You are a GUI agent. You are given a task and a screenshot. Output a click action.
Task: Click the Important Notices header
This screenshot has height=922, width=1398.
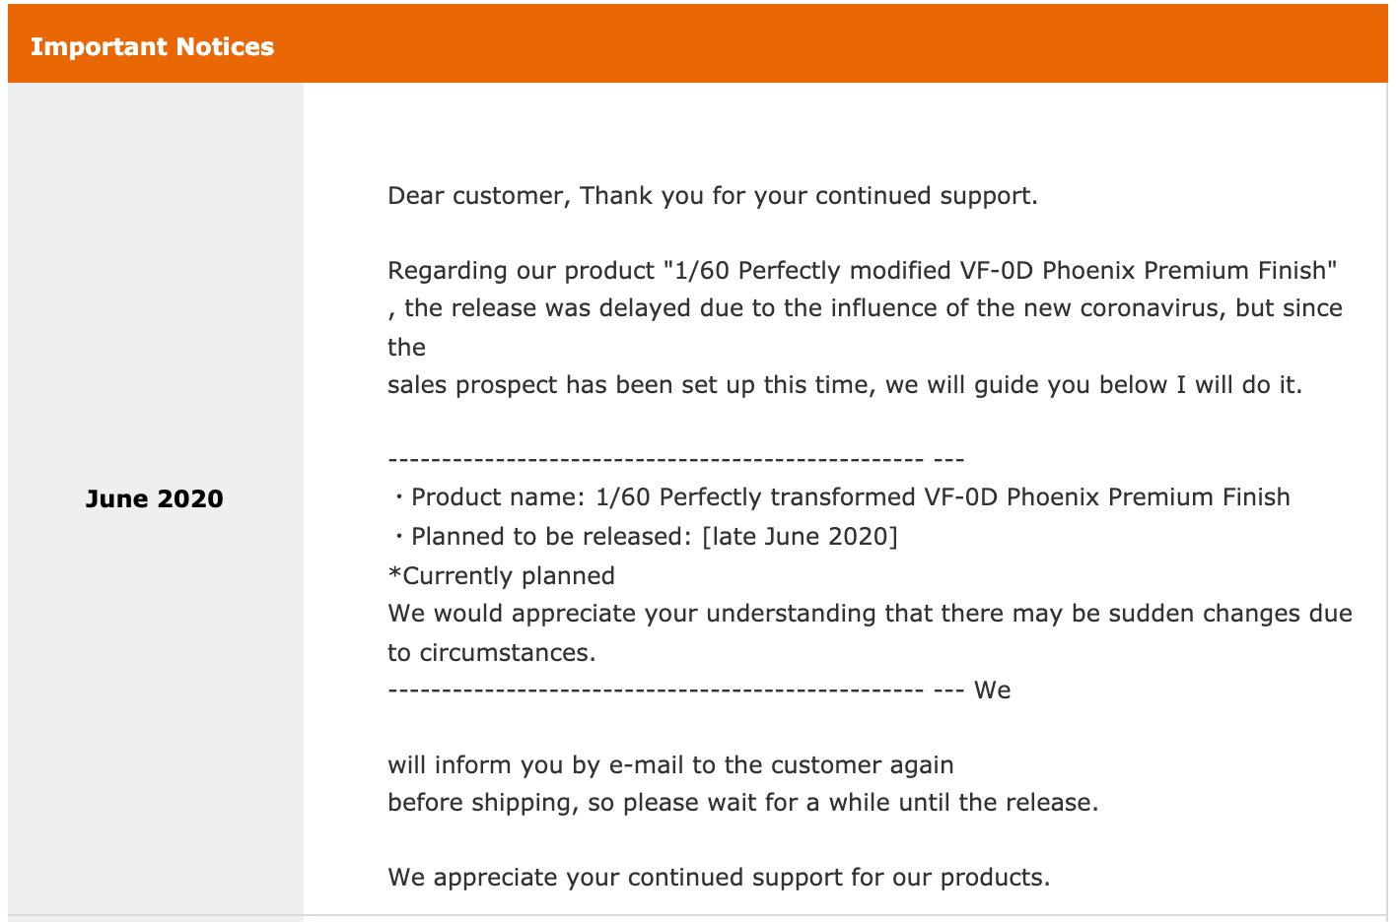pyautogui.click(x=152, y=47)
